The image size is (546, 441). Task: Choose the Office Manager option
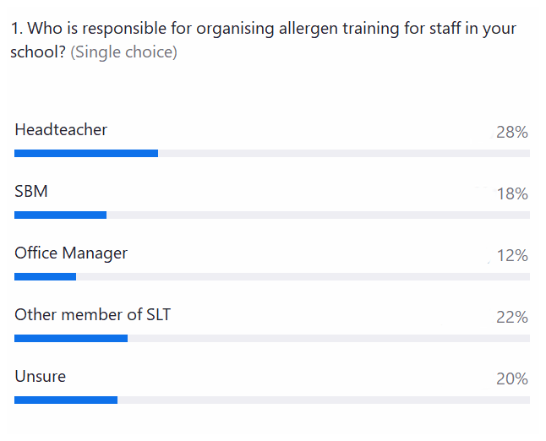click(x=71, y=253)
